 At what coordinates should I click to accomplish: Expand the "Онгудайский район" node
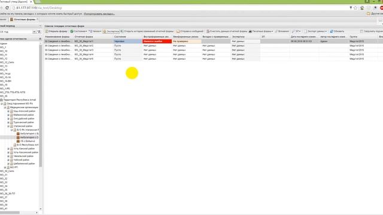click(8, 119)
